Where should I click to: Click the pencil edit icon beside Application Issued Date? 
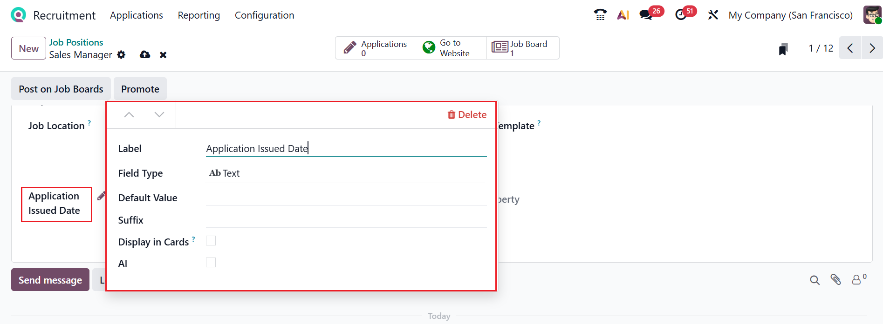pos(101,196)
